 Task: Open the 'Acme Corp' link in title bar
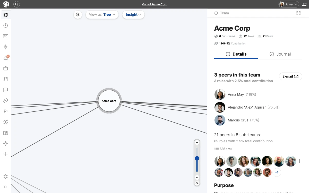pyautogui.click(x=160, y=4)
